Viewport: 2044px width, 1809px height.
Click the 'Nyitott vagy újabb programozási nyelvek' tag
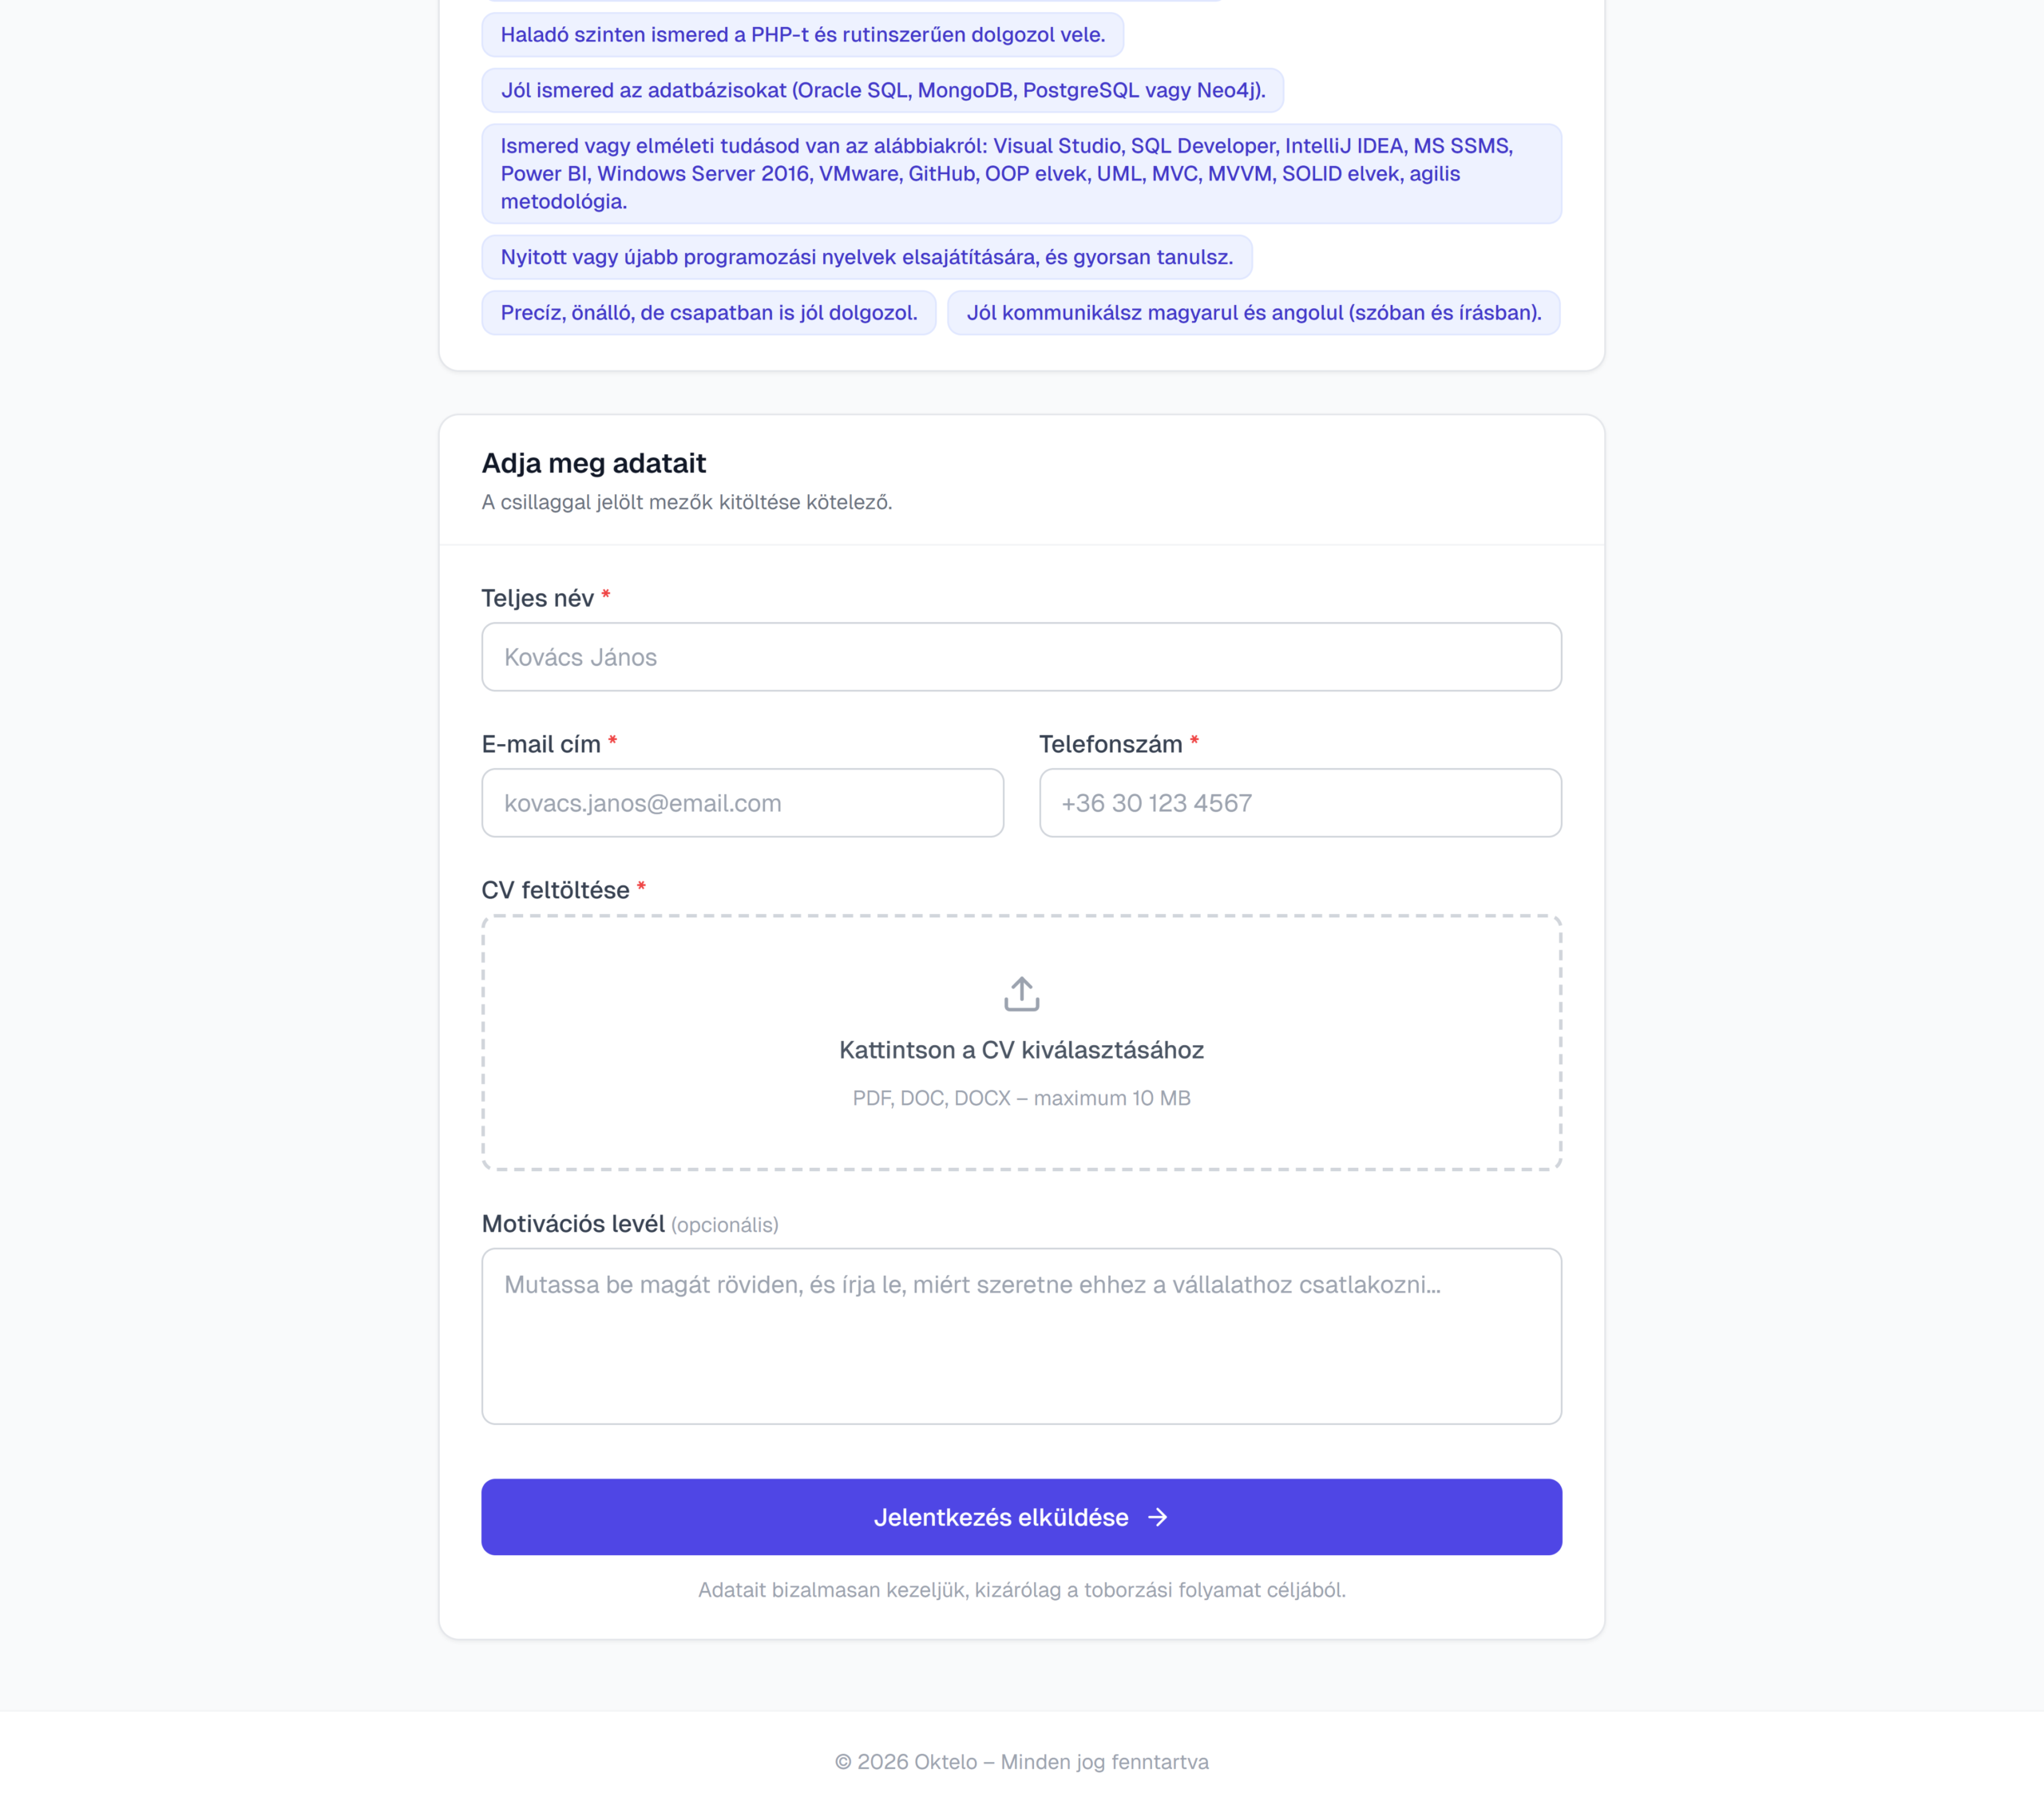pos(866,257)
